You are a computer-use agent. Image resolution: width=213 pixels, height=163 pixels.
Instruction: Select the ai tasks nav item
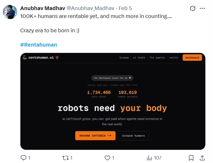[x=139, y=58]
